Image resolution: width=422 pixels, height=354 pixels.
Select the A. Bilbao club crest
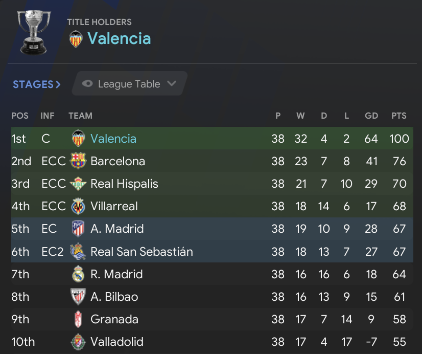click(77, 297)
